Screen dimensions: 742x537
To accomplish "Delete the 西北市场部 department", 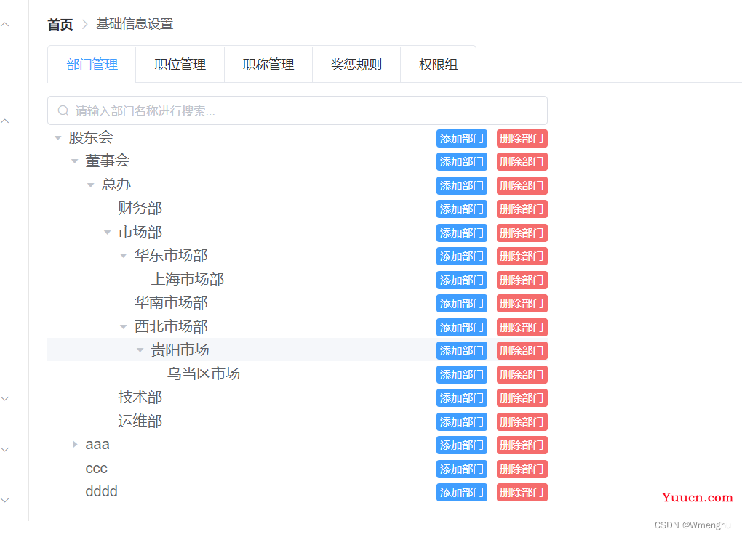I will (x=522, y=328).
